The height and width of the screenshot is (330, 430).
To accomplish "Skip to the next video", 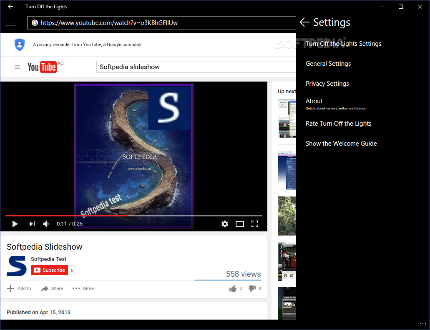I will 32,224.
